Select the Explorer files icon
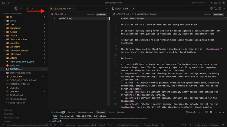The width and height of the screenshot is (227, 127). click(16, 9)
